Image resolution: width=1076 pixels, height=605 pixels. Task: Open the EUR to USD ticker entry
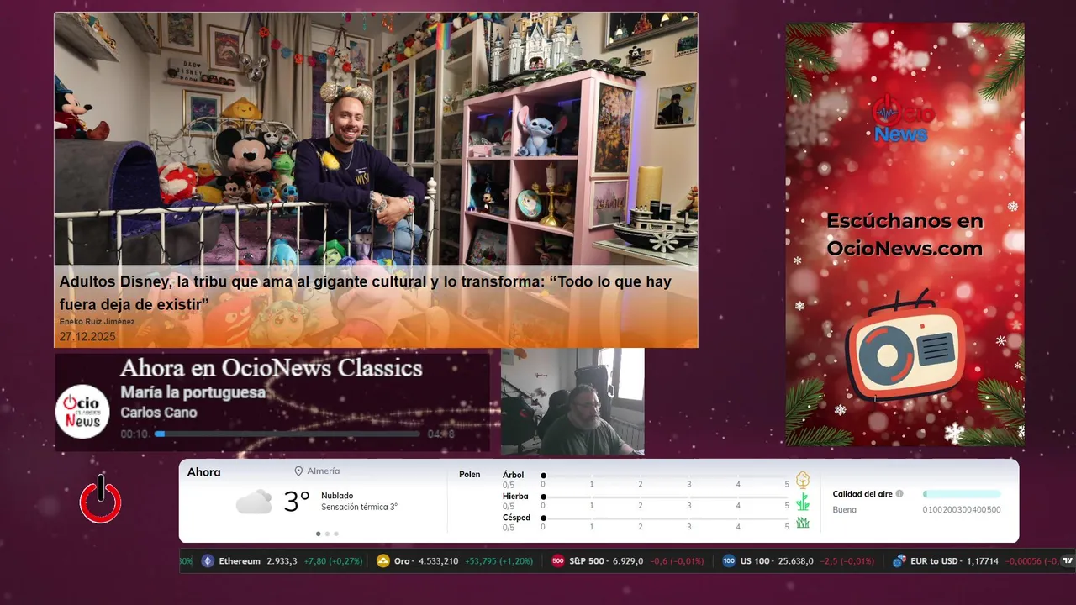tap(975, 561)
